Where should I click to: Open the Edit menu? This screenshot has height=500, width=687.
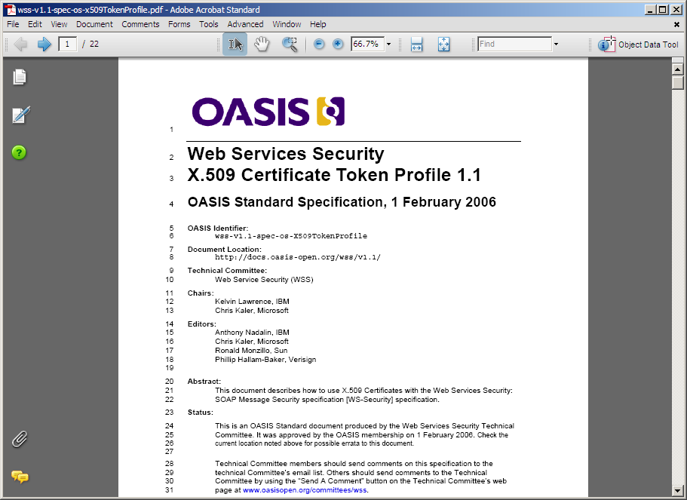click(x=35, y=24)
